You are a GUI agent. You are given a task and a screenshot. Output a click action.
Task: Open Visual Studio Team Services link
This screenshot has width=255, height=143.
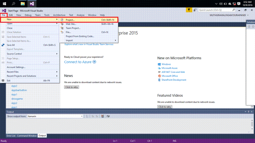(89, 44)
